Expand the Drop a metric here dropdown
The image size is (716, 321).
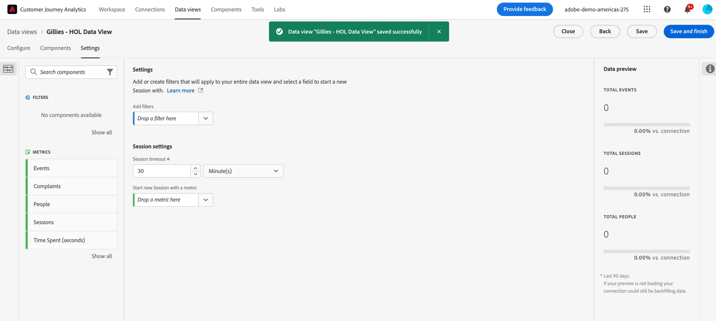point(206,199)
